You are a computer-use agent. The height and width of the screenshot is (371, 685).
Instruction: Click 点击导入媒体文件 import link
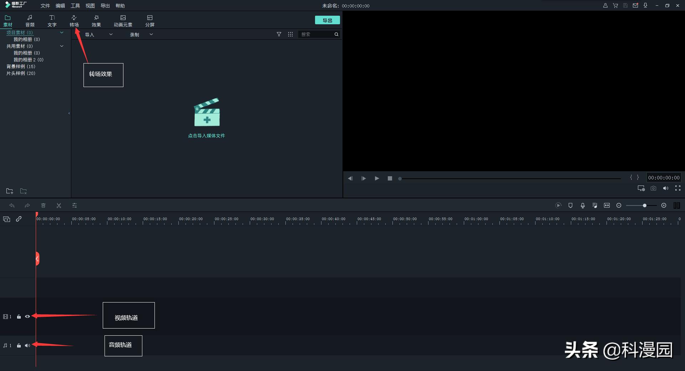(x=207, y=136)
